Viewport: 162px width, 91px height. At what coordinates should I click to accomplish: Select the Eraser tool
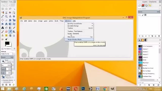pos(6,32)
